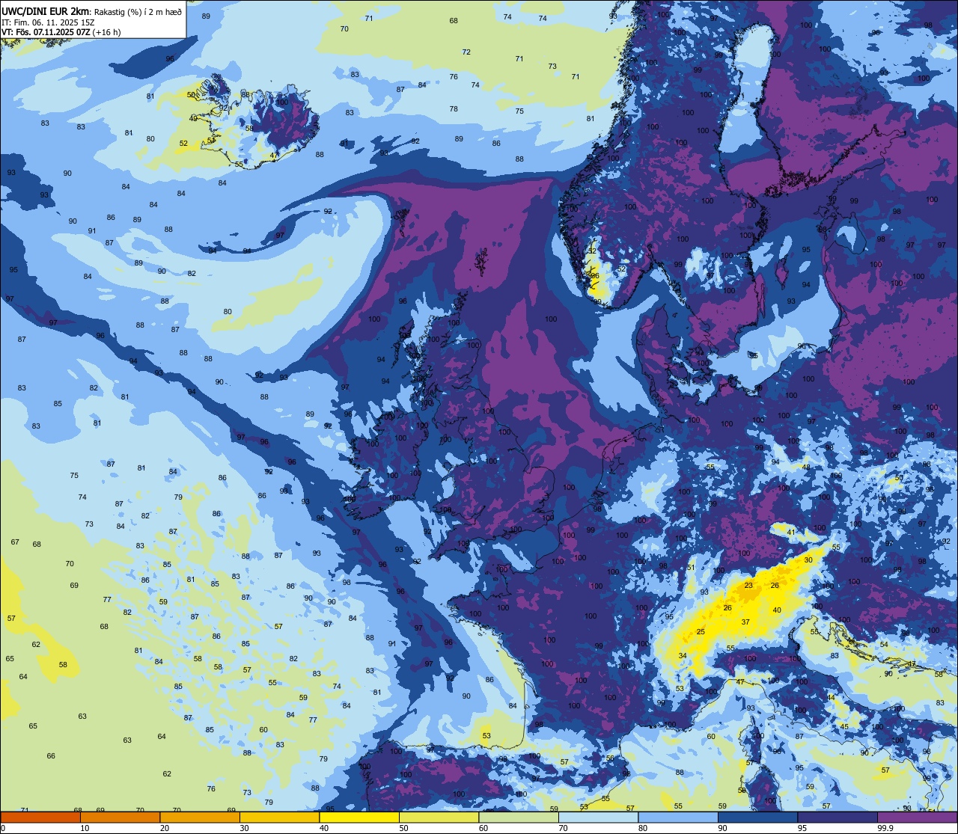958x834 pixels.
Task: Click the 80–90 medium blue legend swatch
Action: click(x=678, y=818)
